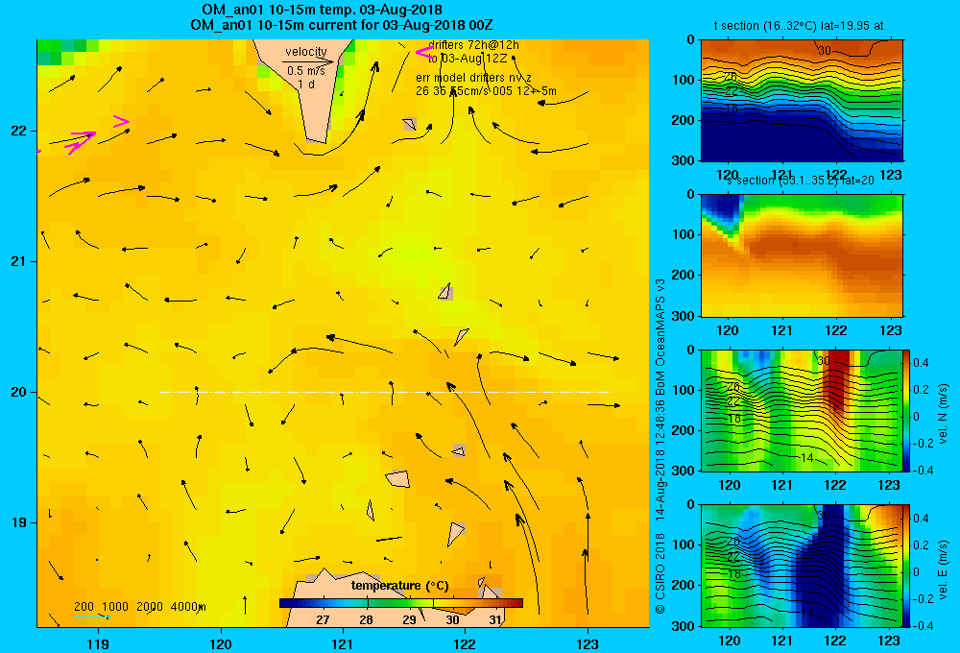
Task: Click the '-0.4' tick on the vel. E colorbar
Action: pyautogui.click(x=923, y=626)
